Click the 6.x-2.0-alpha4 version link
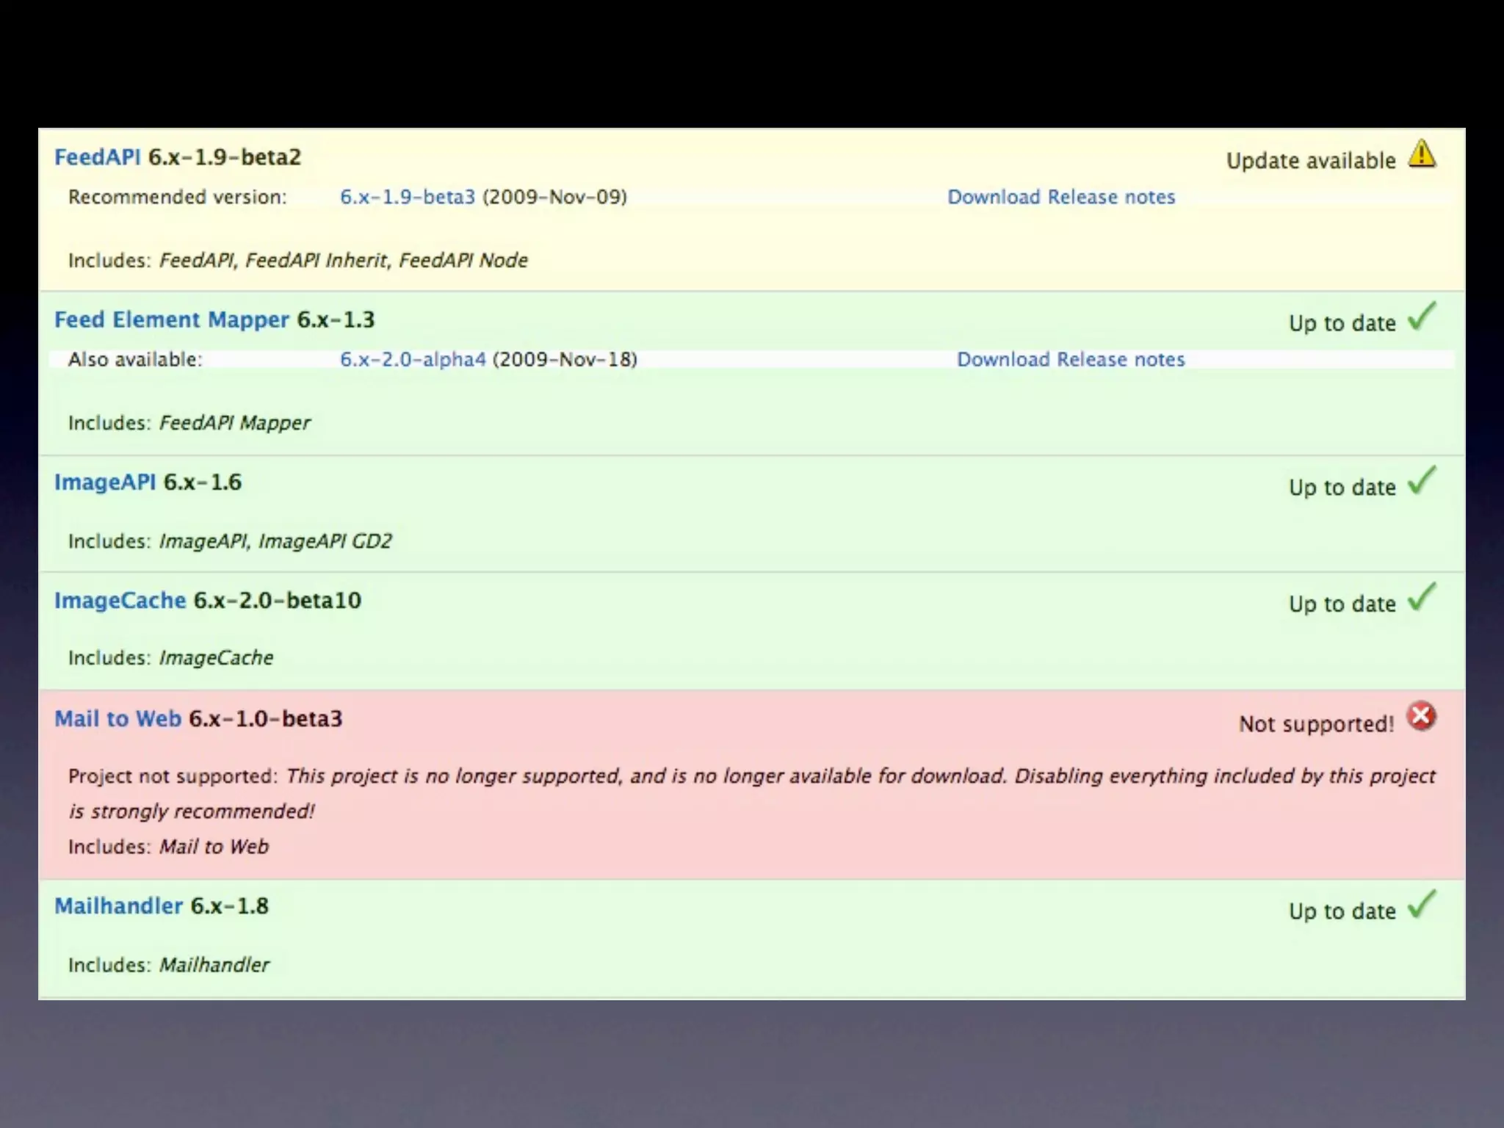This screenshot has width=1504, height=1128. pos(413,360)
